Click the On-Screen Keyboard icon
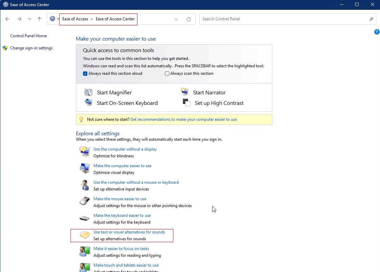The height and width of the screenshot is (272, 380). pyautogui.click(x=88, y=103)
